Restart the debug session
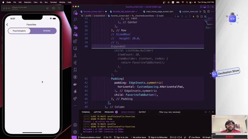This screenshot has width=248, height=139. pyautogui.click(x=198, y=17)
